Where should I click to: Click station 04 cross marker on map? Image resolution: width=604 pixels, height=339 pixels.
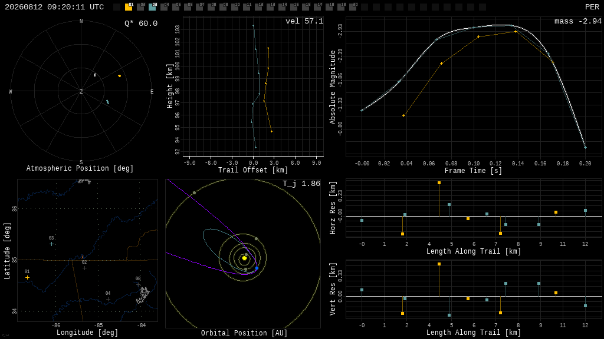tap(109, 299)
